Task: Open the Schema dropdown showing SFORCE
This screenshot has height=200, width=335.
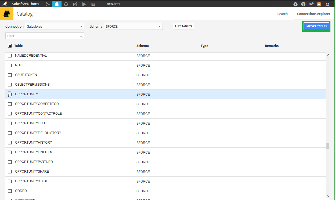Action: [x=133, y=26]
